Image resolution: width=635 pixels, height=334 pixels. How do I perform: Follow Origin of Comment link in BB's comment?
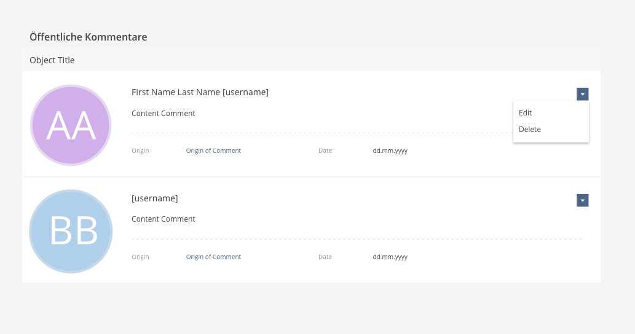(x=213, y=257)
